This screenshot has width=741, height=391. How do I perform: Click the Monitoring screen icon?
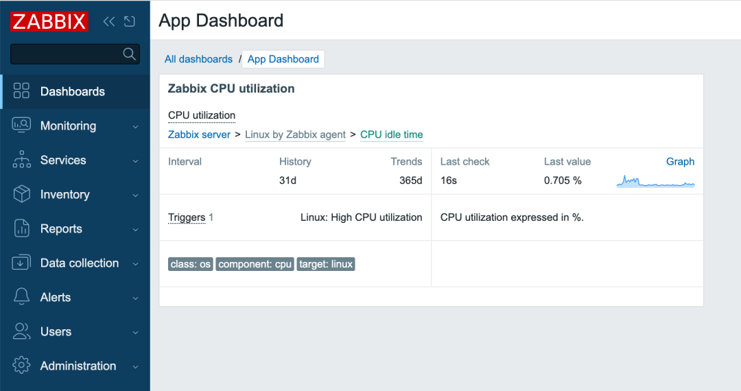coord(22,126)
